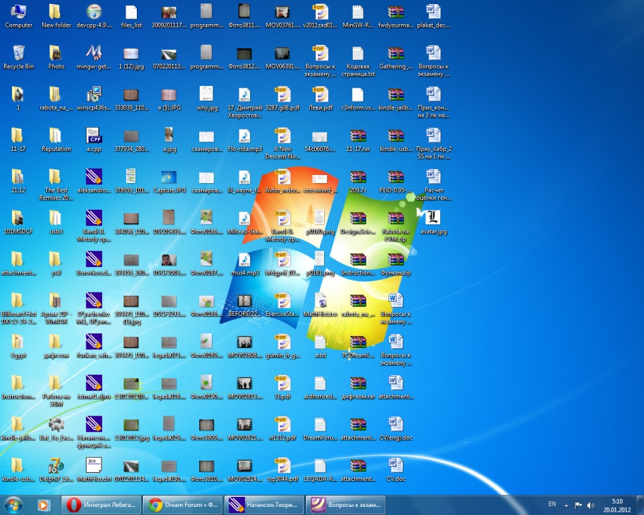644x515 pixels.
Task: Click the MinGW-R text file icon
Action: point(358,16)
